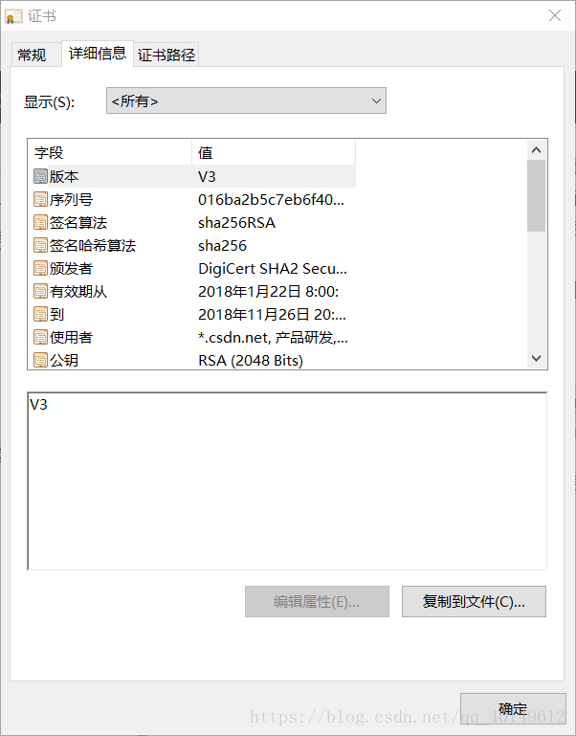Click the 使用者 field icon
This screenshot has width=576, height=736.
[x=41, y=338]
